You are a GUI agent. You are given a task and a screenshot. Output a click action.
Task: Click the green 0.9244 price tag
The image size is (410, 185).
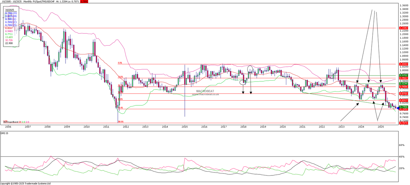point(404,84)
